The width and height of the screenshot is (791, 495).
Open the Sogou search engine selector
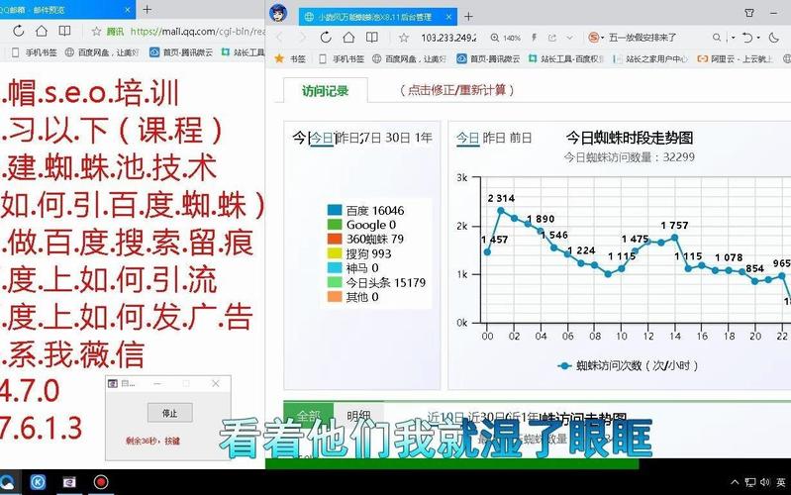pos(596,38)
